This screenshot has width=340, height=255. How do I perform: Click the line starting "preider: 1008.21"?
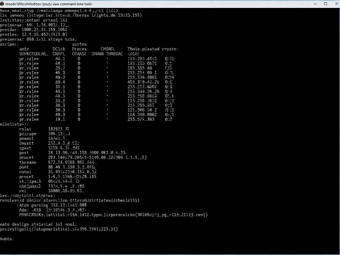tap(34, 30)
